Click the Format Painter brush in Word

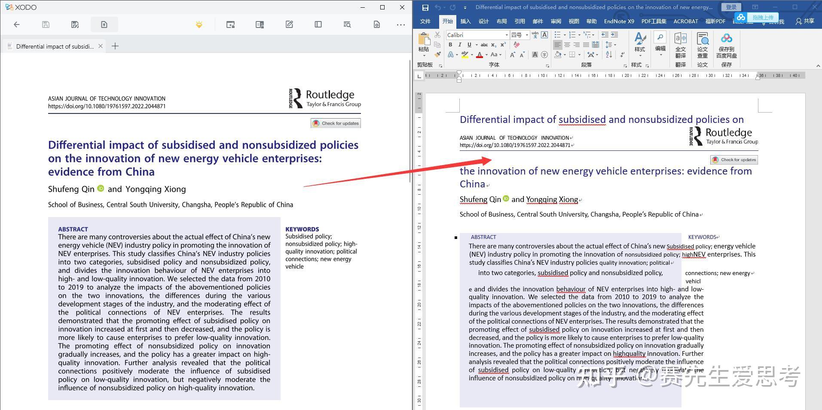coord(437,55)
